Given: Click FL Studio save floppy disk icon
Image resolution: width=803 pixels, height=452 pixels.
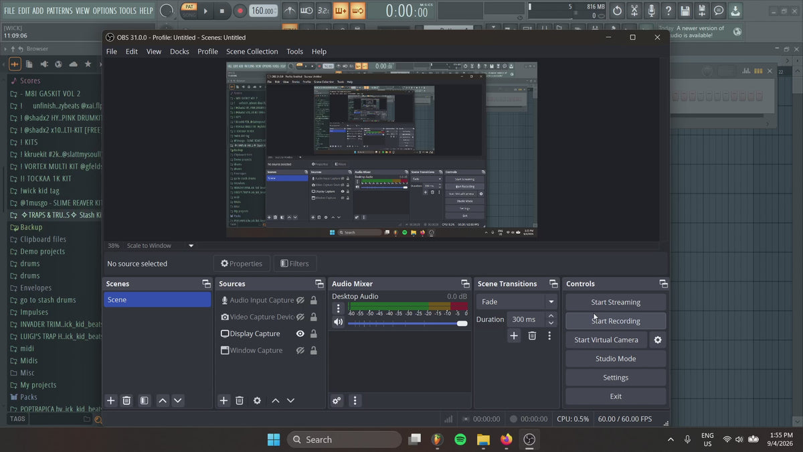Looking at the screenshot, I should click(x=685, y=11).
